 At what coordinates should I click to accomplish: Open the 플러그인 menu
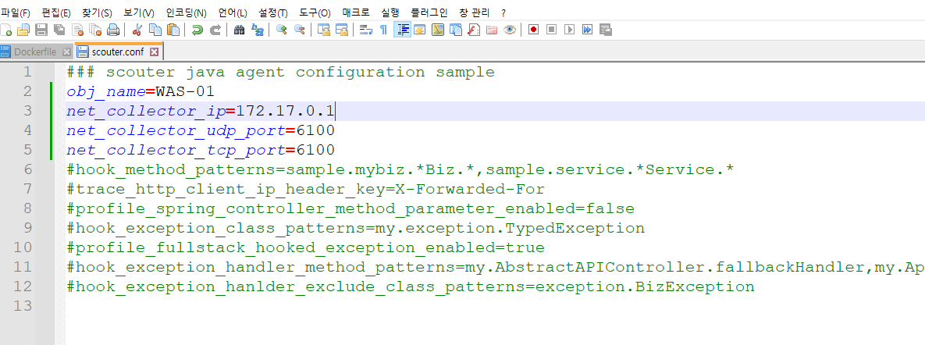429,12
